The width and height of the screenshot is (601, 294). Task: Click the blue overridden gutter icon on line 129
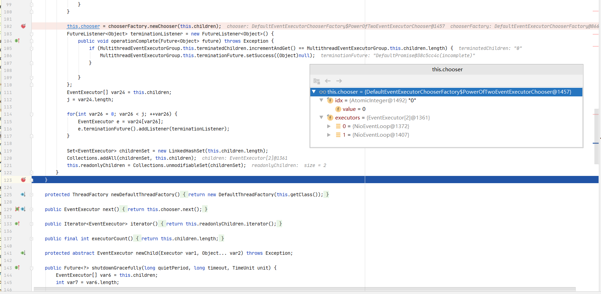pos(23,209)
